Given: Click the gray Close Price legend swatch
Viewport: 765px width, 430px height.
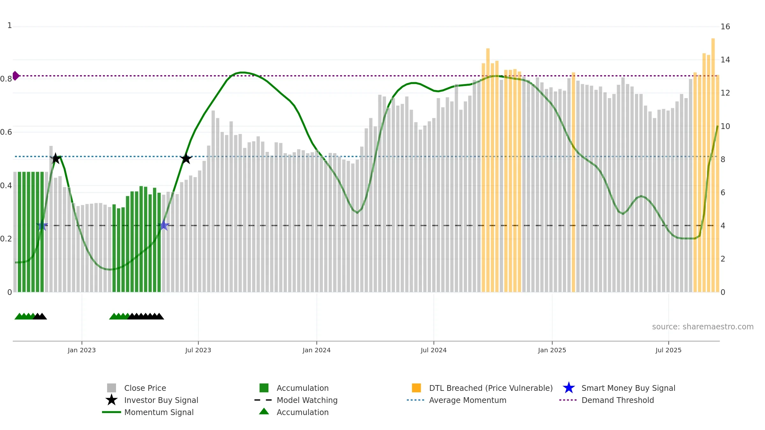Looking at the screenshot, I should [x=112, y=388].
